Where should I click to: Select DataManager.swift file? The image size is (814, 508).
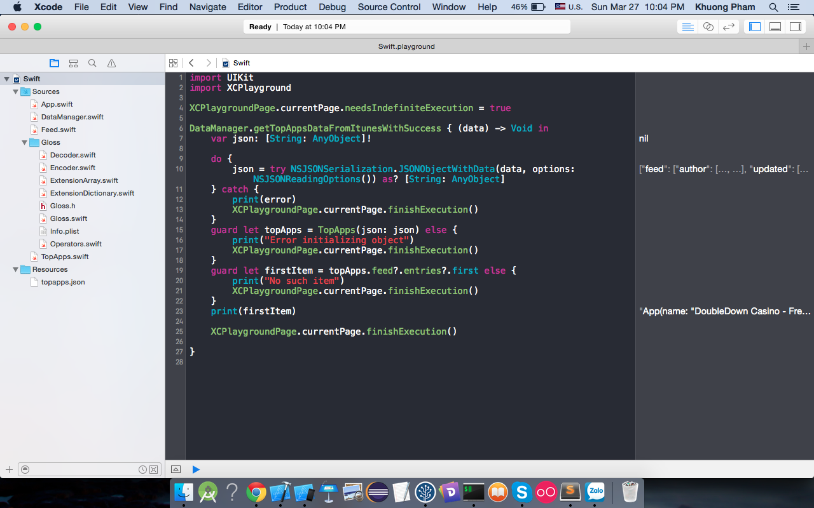click(x=72, y=117)
